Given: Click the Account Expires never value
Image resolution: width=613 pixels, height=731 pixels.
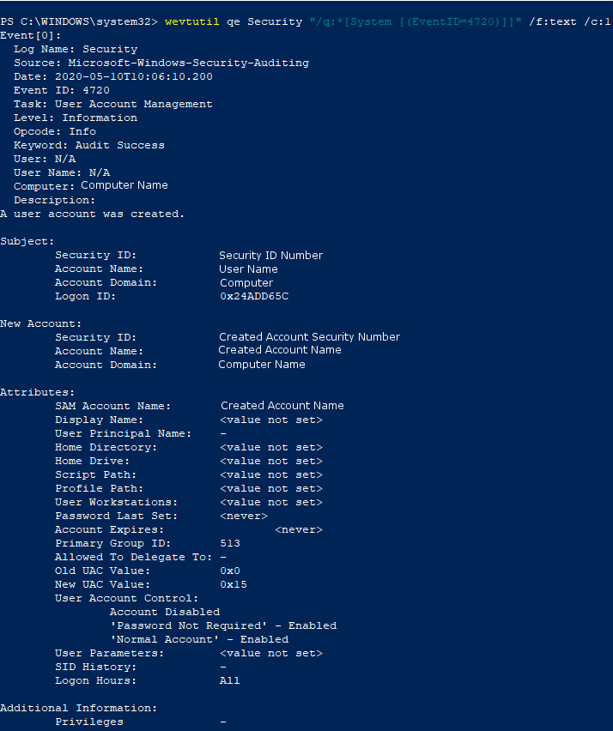Looking at the screenshot, I should point(299,529).
